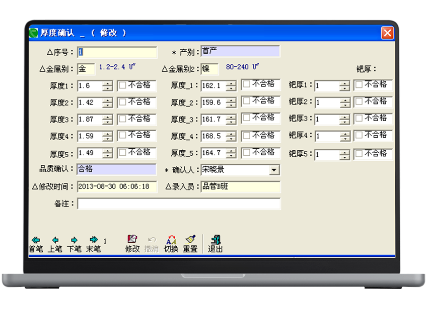Go to next record (下笔) icon
This screenshot has width=428, height=312.
[74, 240]
